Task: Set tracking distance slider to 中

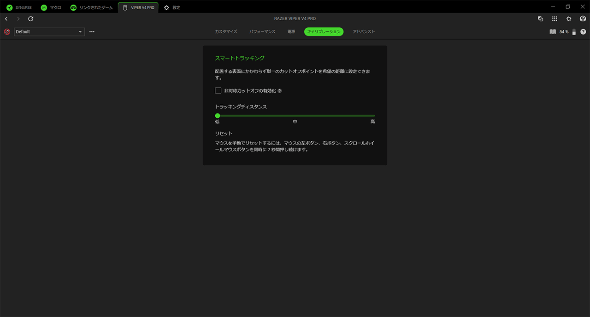Action: click(295, 116)
